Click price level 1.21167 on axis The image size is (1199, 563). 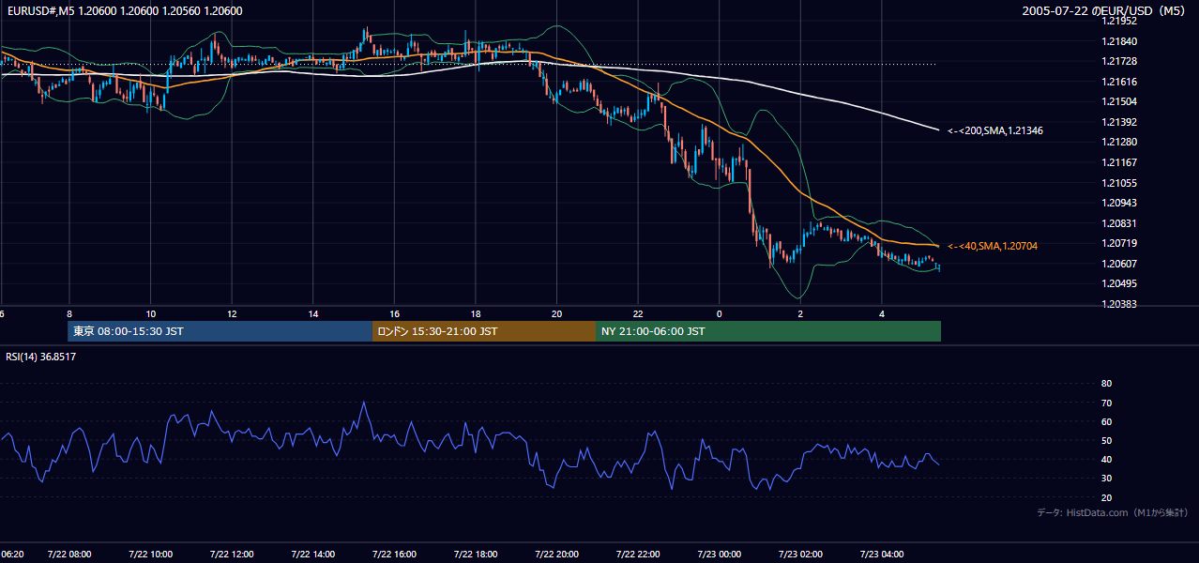(1118, 162)
